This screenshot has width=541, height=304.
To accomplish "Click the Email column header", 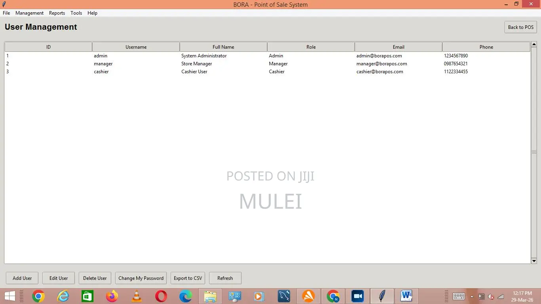I will click(x=398, y=47).
